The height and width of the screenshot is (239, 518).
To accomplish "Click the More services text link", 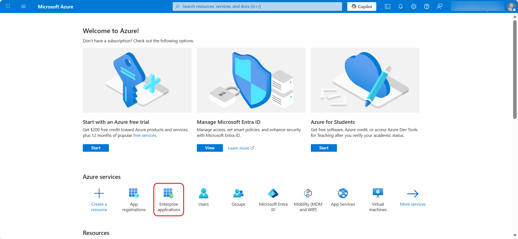I will click(413, 204).
